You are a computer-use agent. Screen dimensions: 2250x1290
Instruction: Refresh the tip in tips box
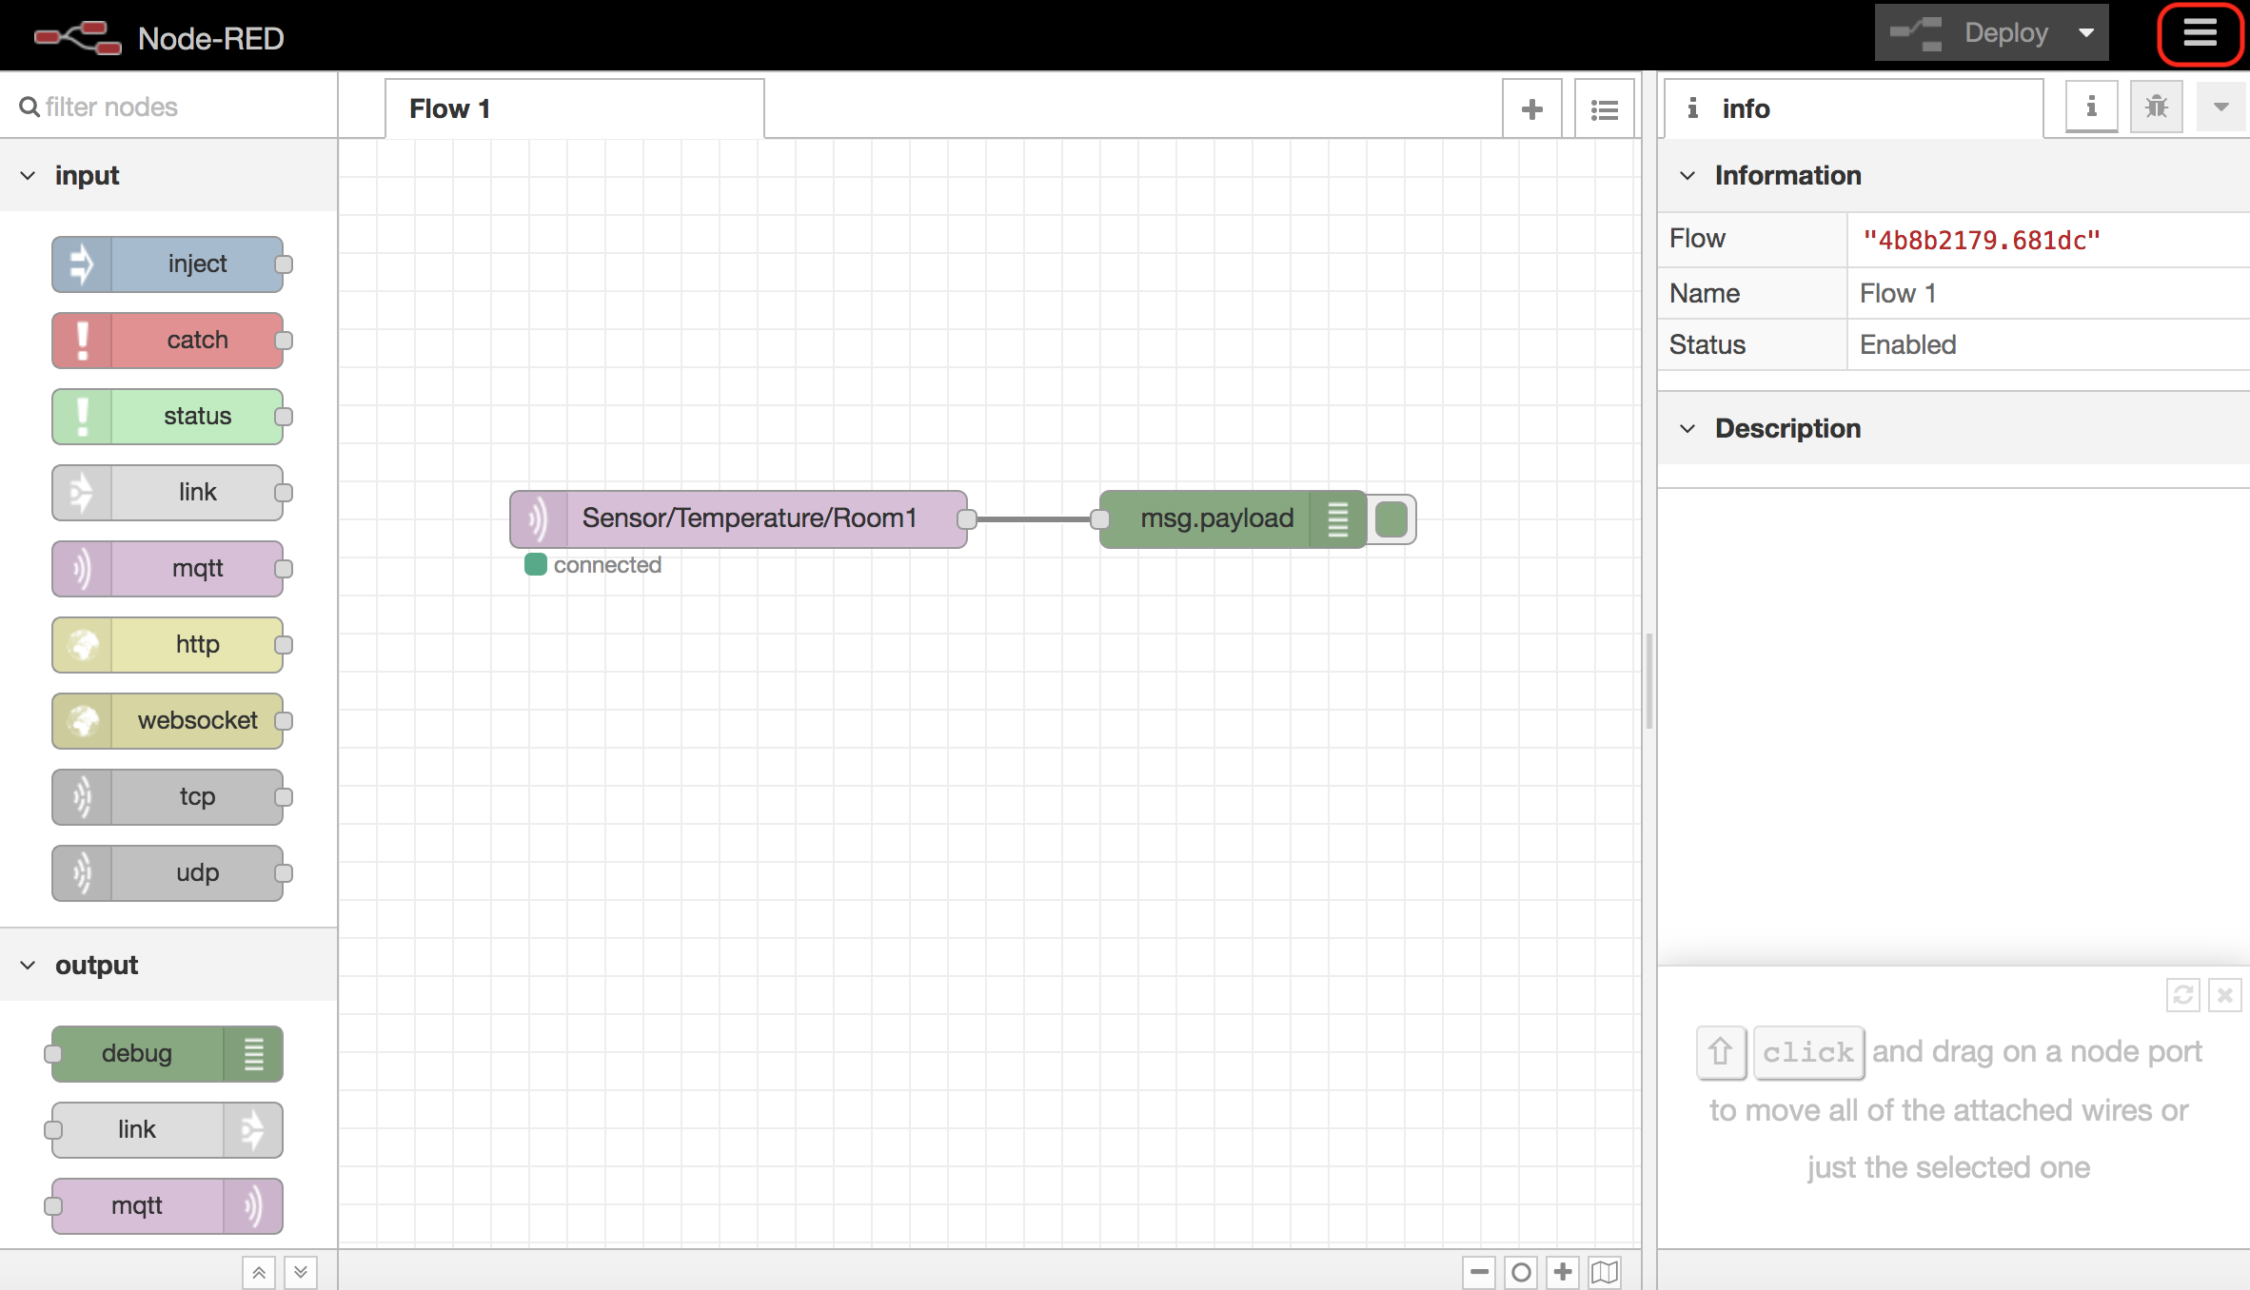click(2183, 995)
